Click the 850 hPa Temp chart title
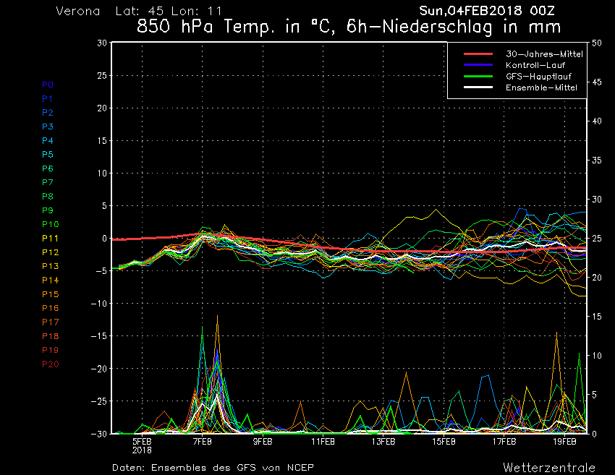615x475 pixels. click(349, 27)
